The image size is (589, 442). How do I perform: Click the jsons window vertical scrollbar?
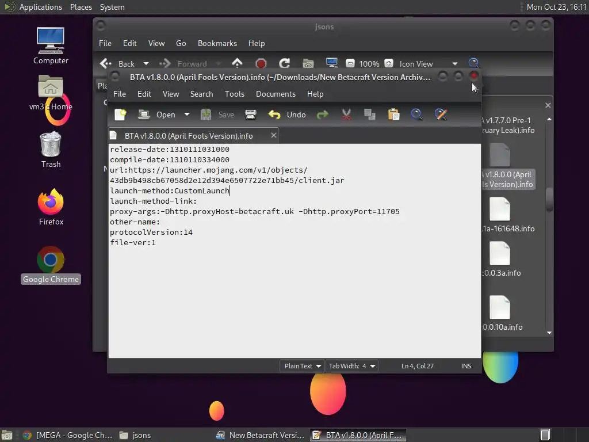549,199
